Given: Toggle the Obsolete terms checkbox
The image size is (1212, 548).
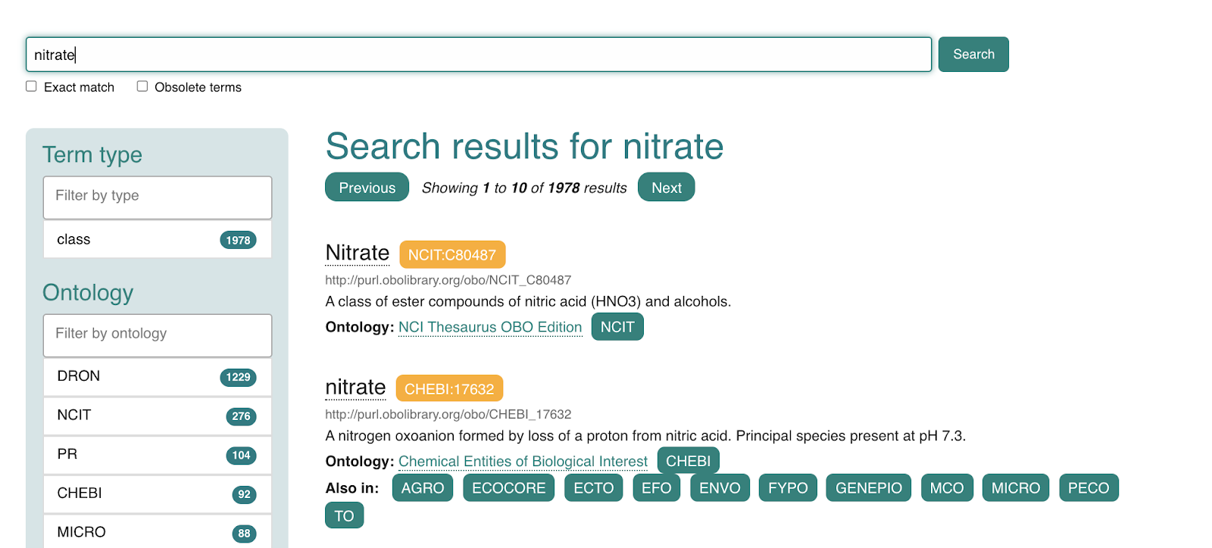Looking at the screenshot, I should click(142, 86).
